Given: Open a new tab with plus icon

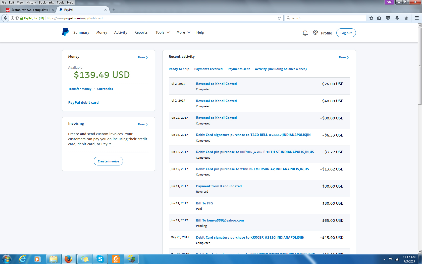Looking at the screenshot, I should tap(114, 10).
